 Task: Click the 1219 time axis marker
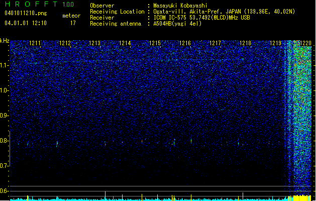point(275,43)
